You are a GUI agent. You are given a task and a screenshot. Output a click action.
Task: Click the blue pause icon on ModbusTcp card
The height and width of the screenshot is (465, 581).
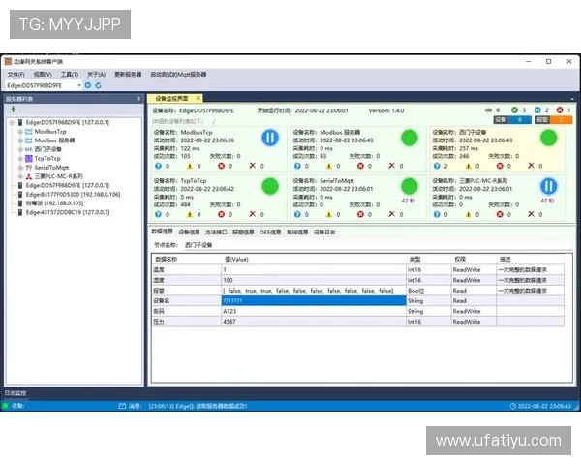(x=271, y=138)
